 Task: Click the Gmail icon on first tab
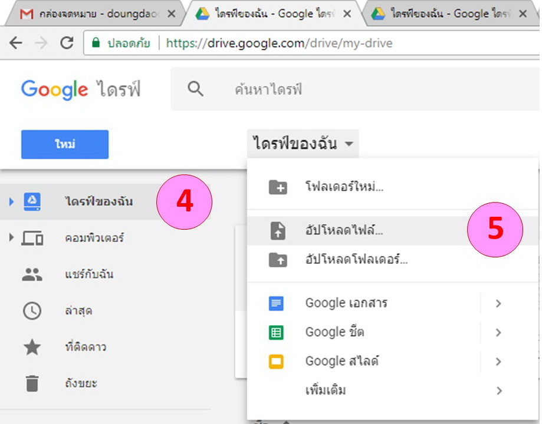point(27,14)
